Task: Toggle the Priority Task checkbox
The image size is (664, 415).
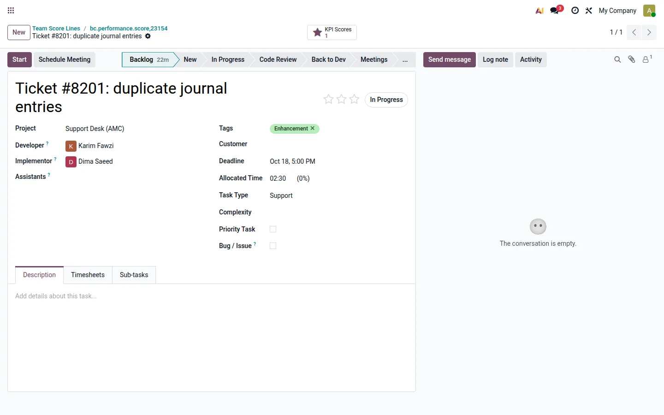Action: (x=273, y=229)
